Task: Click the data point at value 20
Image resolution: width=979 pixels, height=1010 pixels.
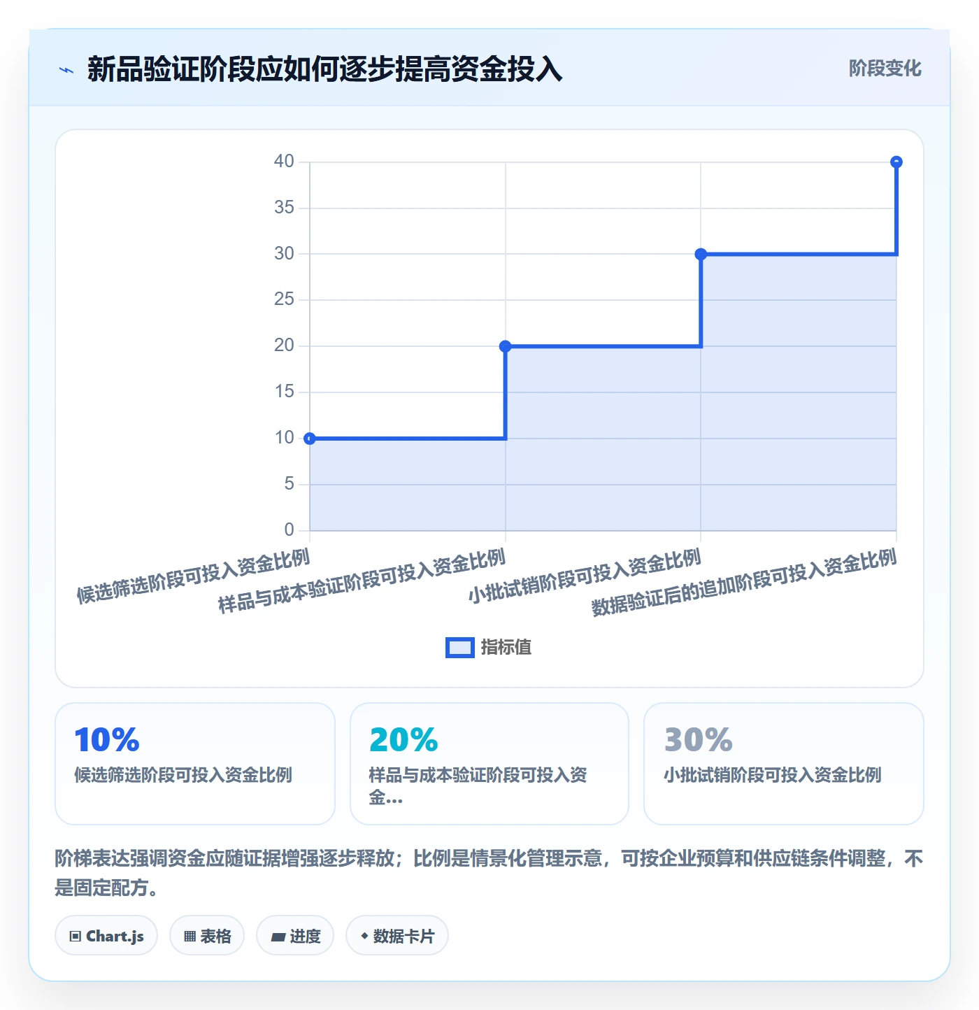Action: (506, 346)
